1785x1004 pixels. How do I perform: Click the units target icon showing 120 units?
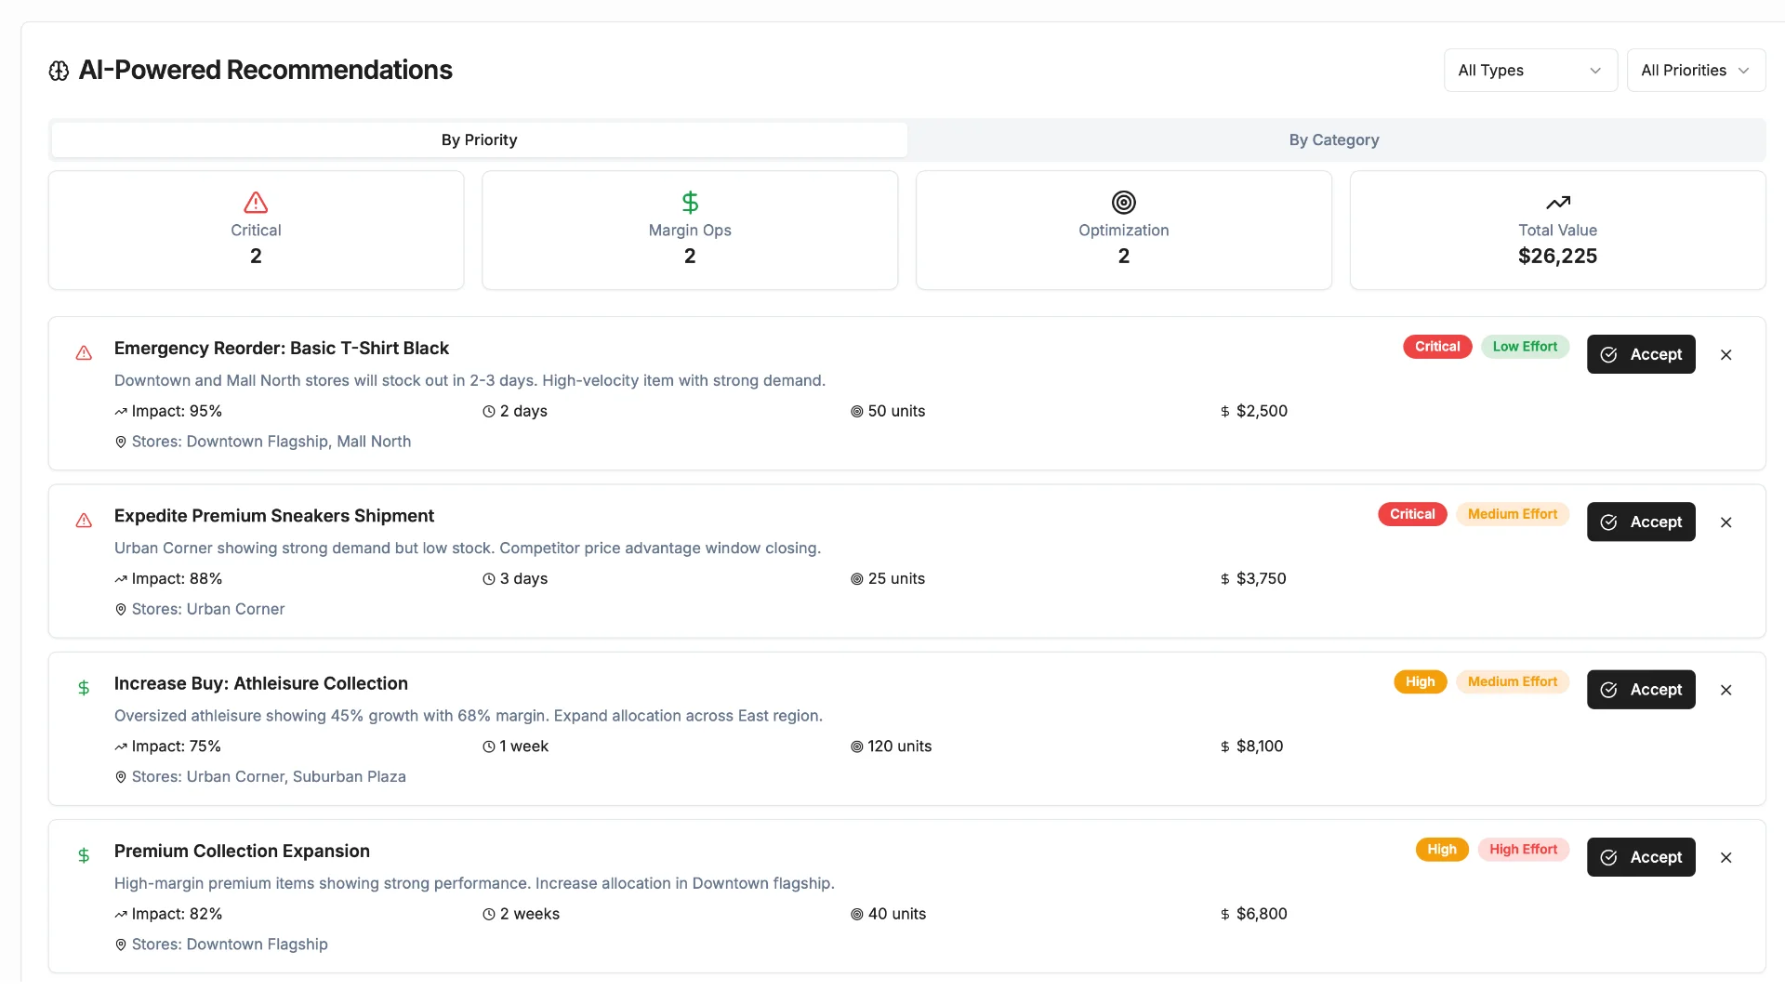click(856, 746)
